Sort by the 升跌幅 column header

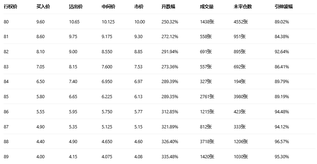pos(169,7)
